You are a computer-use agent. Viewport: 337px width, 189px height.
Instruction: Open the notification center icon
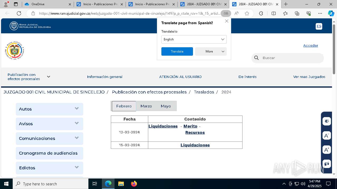328,184
